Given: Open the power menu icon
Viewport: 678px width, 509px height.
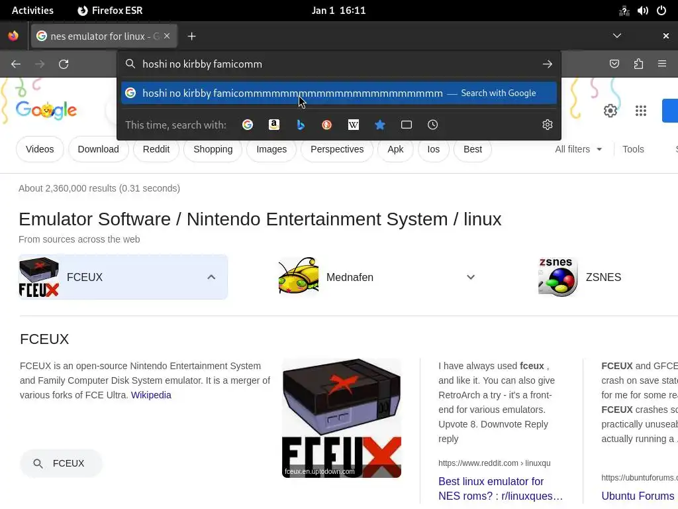Looking at the screenshot, I should (x=661, y=11).
